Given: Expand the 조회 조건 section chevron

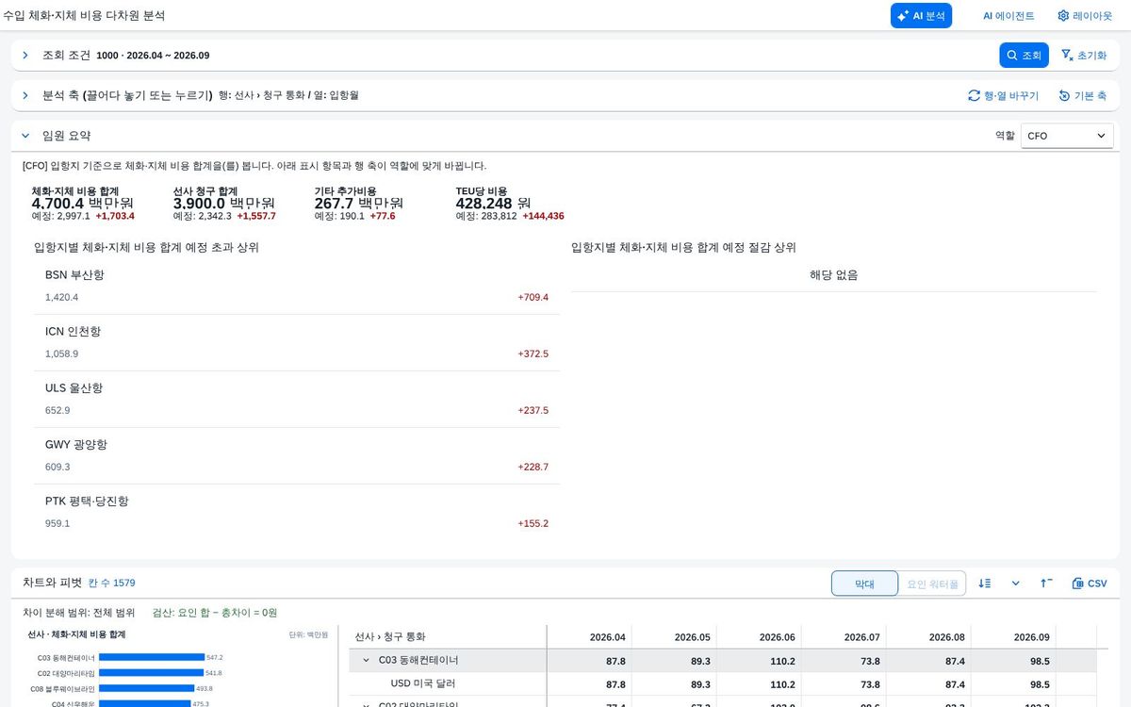Looking at the screenshot, I should click(25, 56).
